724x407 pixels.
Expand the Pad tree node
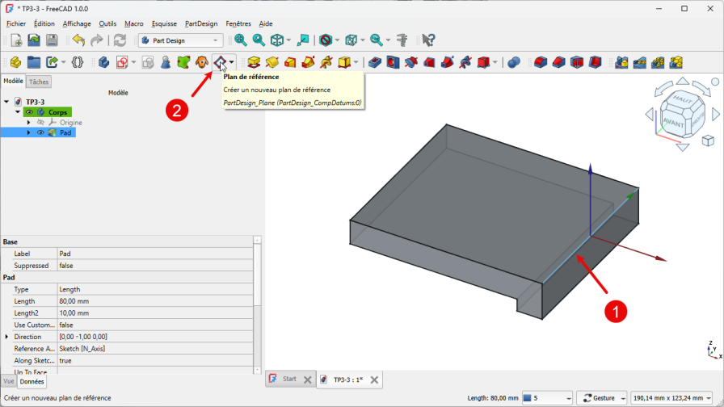click(28, 132)
